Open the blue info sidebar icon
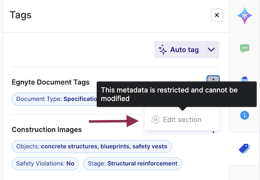 click(245, 115)
